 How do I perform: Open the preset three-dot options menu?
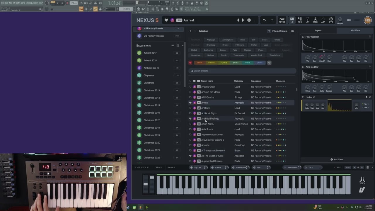(x=255, y=20)
